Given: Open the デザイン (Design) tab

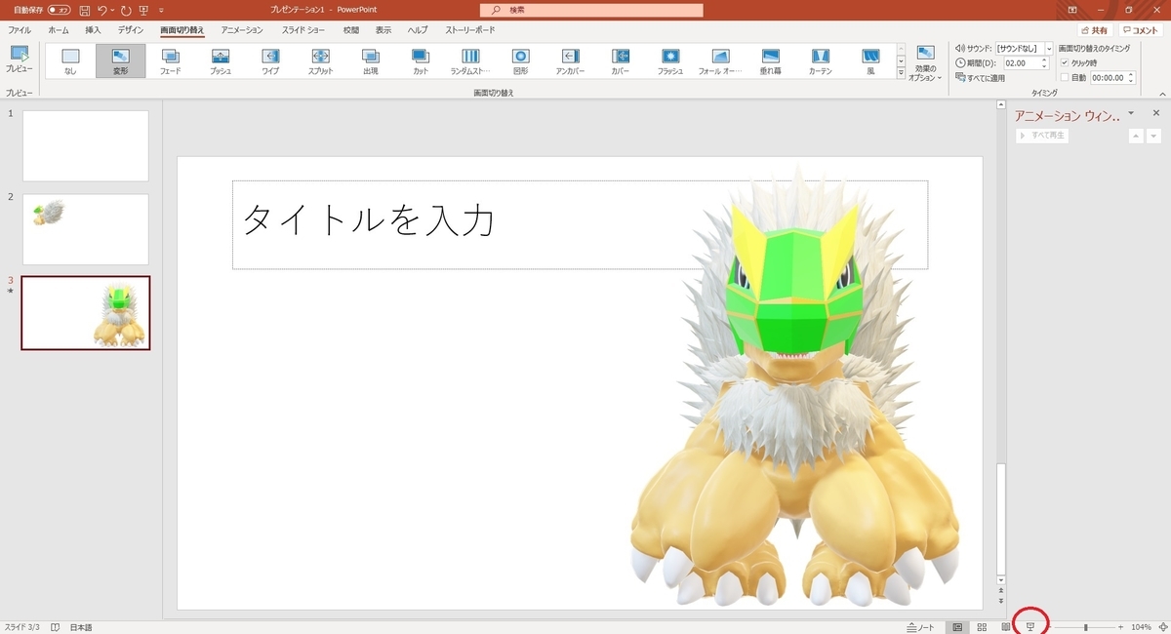Looking at the screenshot, I should [x=131, y=30].
